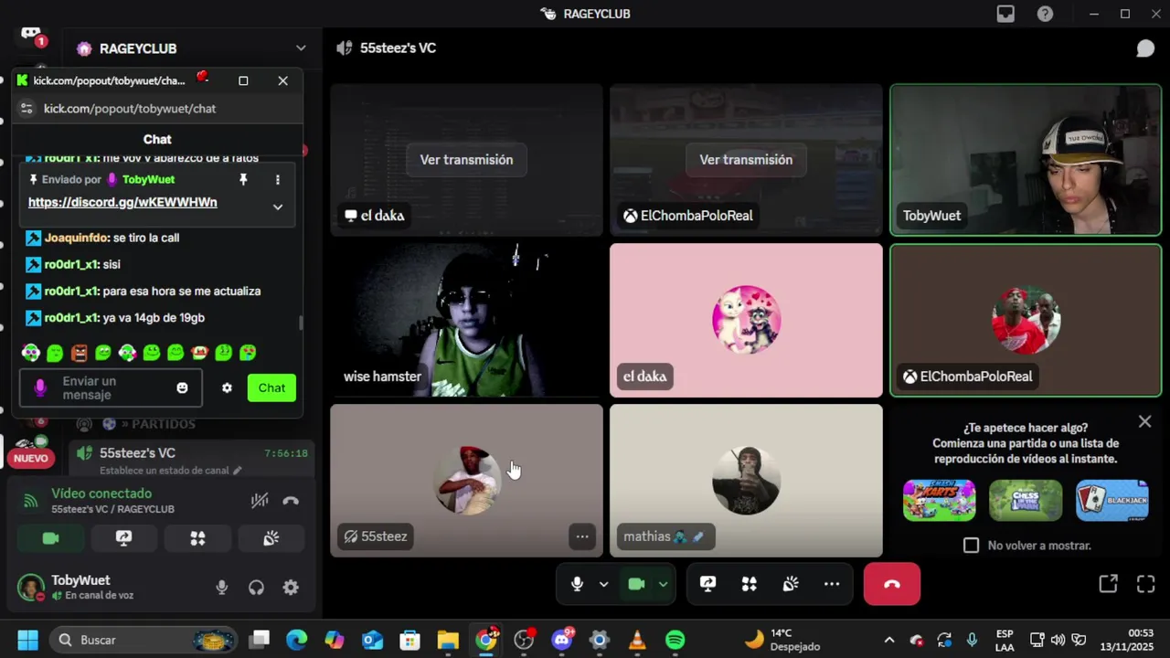Expand camera options arrow in call bar
Image resolution: width=1170 pixels, height=658 pixels.
(663, 584)
